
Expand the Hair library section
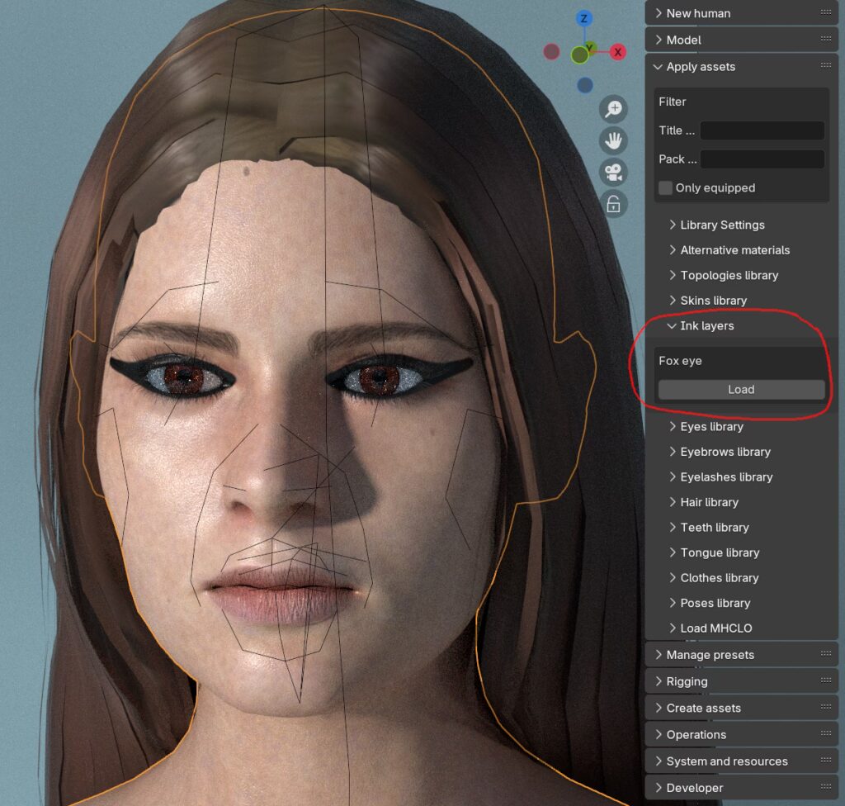pyautogui.click(x=708, y=502)
